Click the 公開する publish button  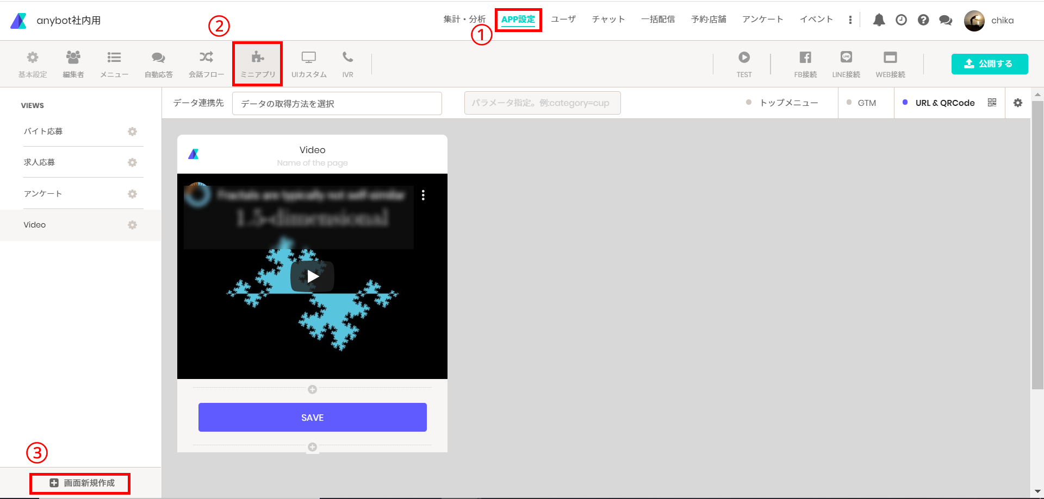coord(990,64)
